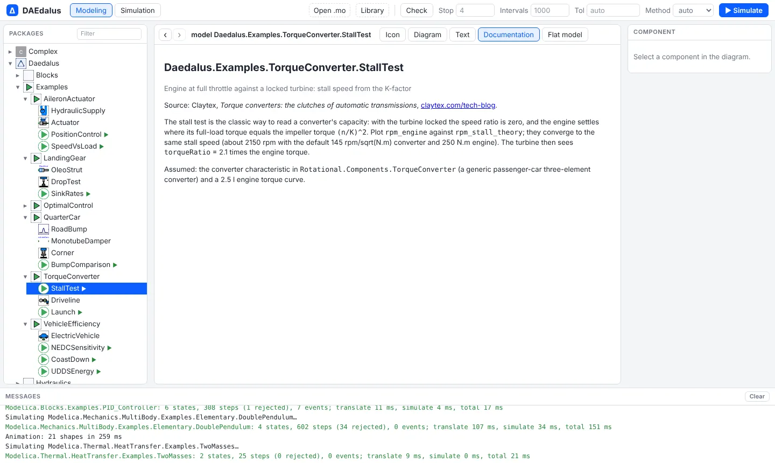Run NEDCSensitivity via its green play arrow
The height and width of the screenshot is (463, 775).
109,348
